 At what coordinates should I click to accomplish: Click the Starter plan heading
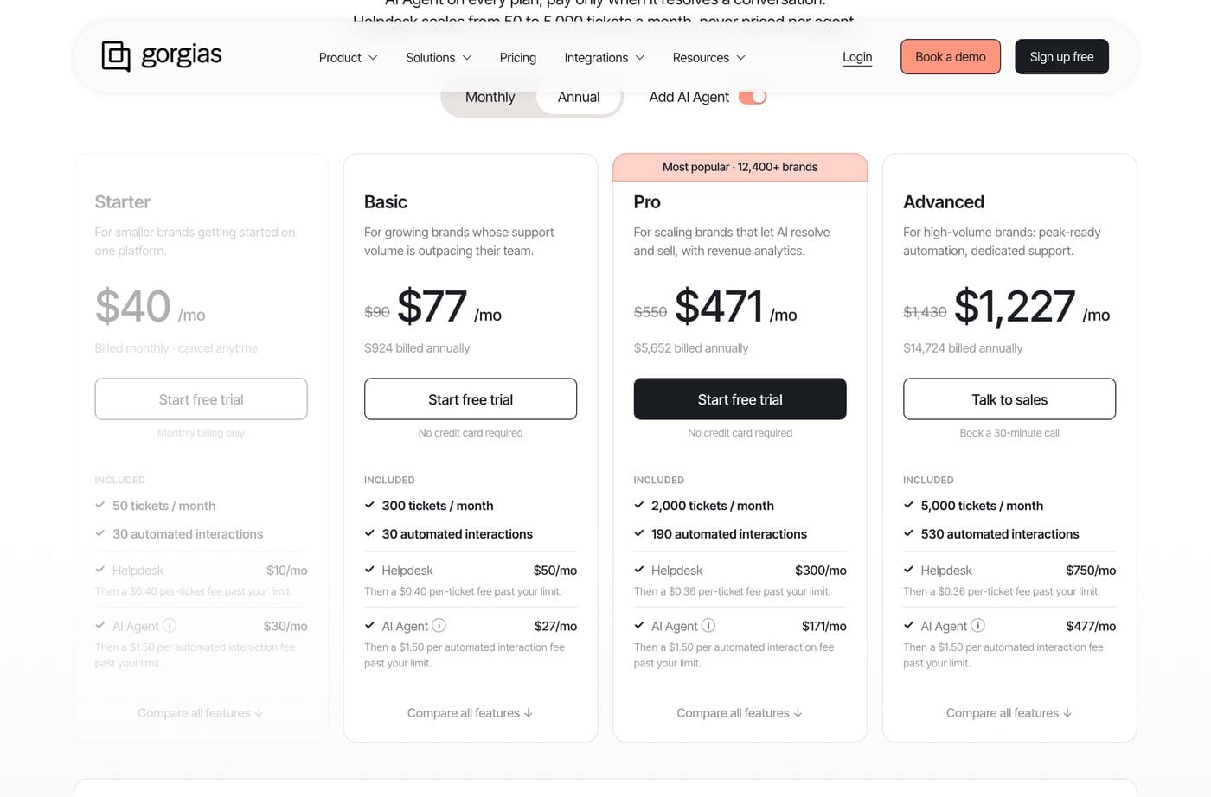click(123, 201)
